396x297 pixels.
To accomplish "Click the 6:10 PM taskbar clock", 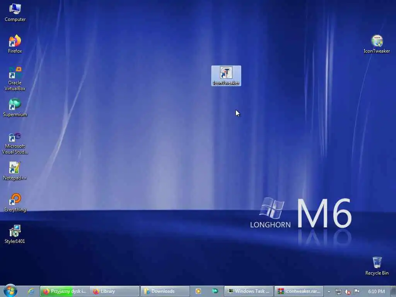I will pos(376,292).
